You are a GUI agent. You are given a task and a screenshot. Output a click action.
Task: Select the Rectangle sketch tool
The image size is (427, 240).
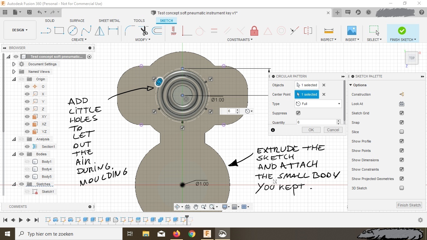point(59,31)
